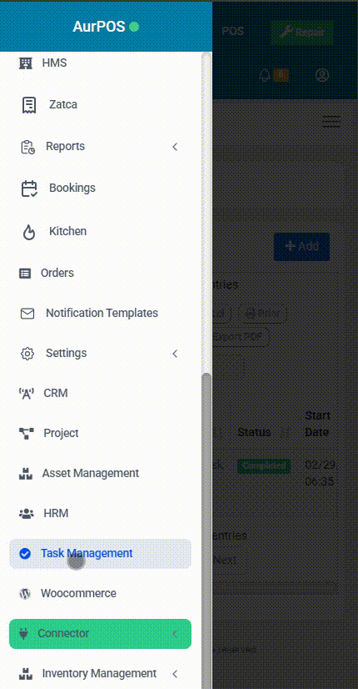Open Task Management menu item
The height and width of the screenshot is (689, 358).
coord(100,554)
